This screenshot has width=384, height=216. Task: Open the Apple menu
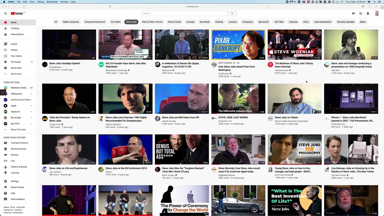[x=4, y=2]
